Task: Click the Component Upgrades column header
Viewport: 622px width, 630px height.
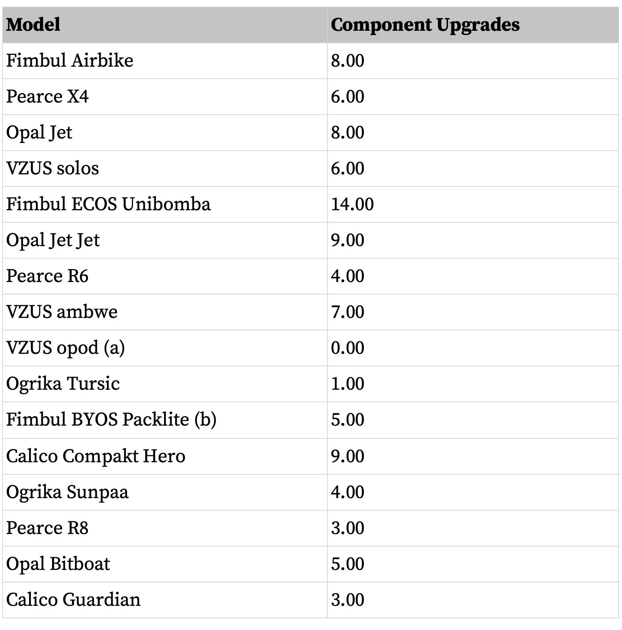Action: [x=425, y=25]
